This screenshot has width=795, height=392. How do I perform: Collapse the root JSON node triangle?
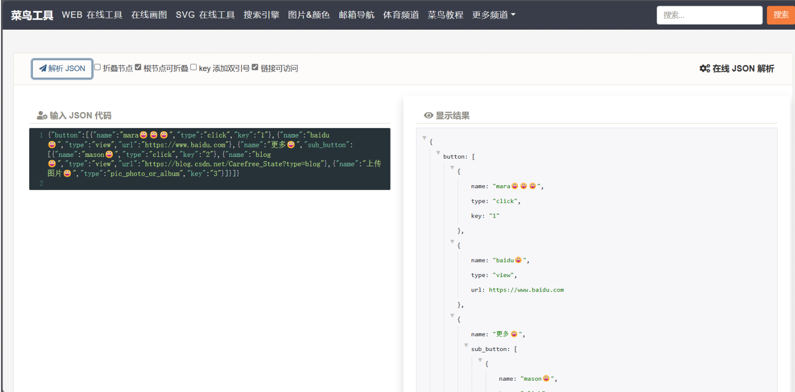click(424, 138)
